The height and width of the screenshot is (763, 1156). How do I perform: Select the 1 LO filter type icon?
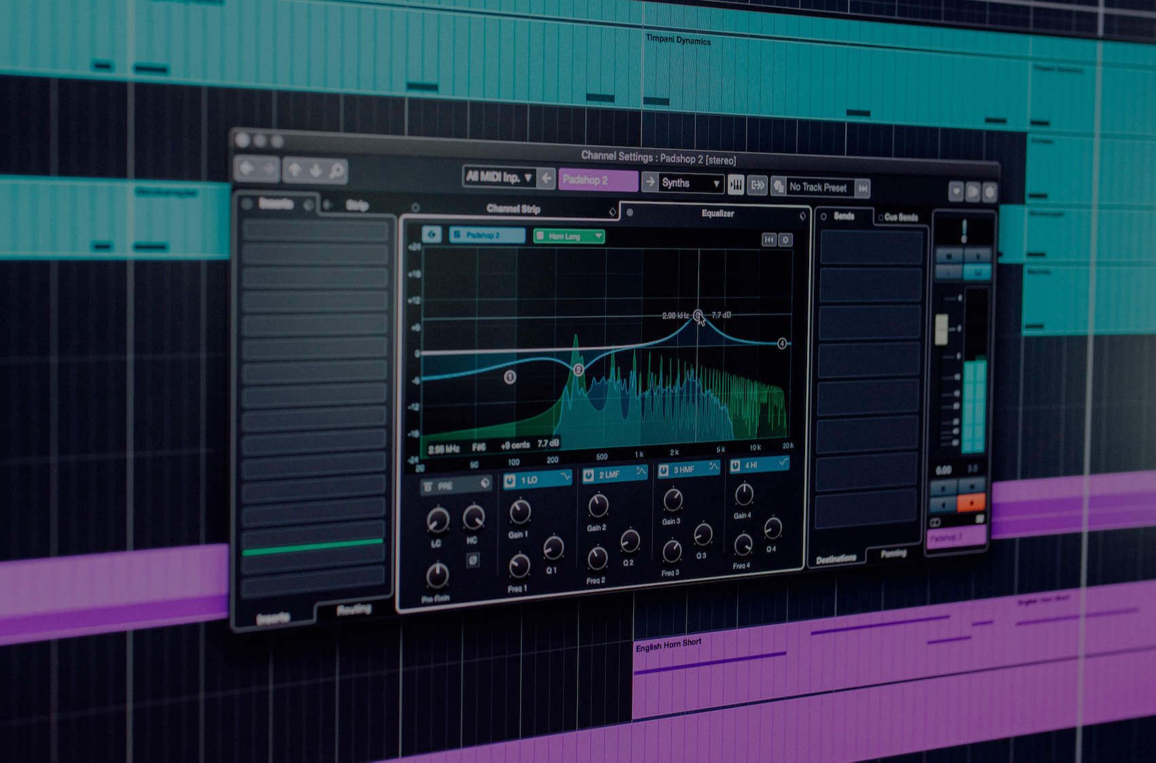tap(565, 477)
